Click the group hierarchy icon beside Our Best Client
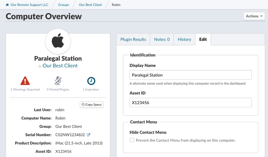Screen dimensions: 268x157 tap(40, 66)
